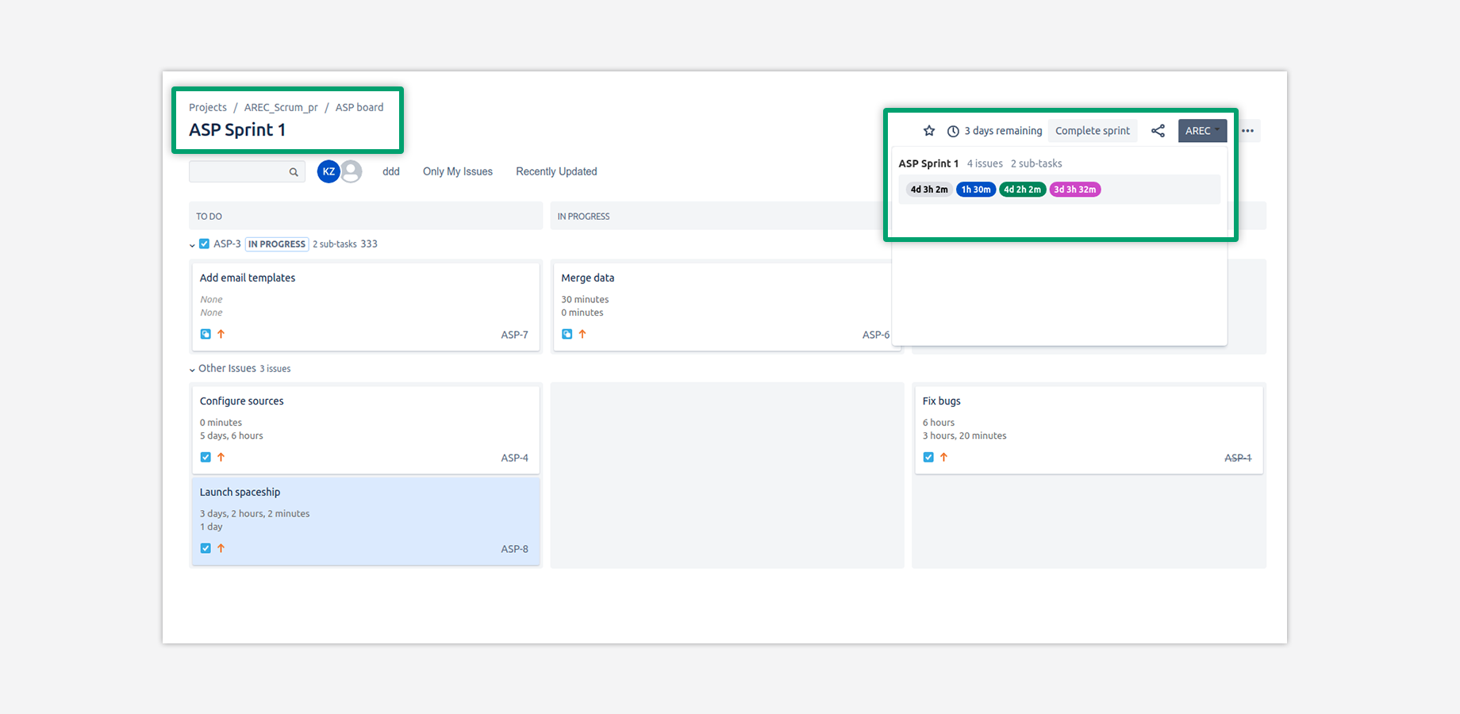Collapse the Other Issues swimlane
Image resolution: width=1460 pixels, height=714 pixels.
(x=192, y=370)
